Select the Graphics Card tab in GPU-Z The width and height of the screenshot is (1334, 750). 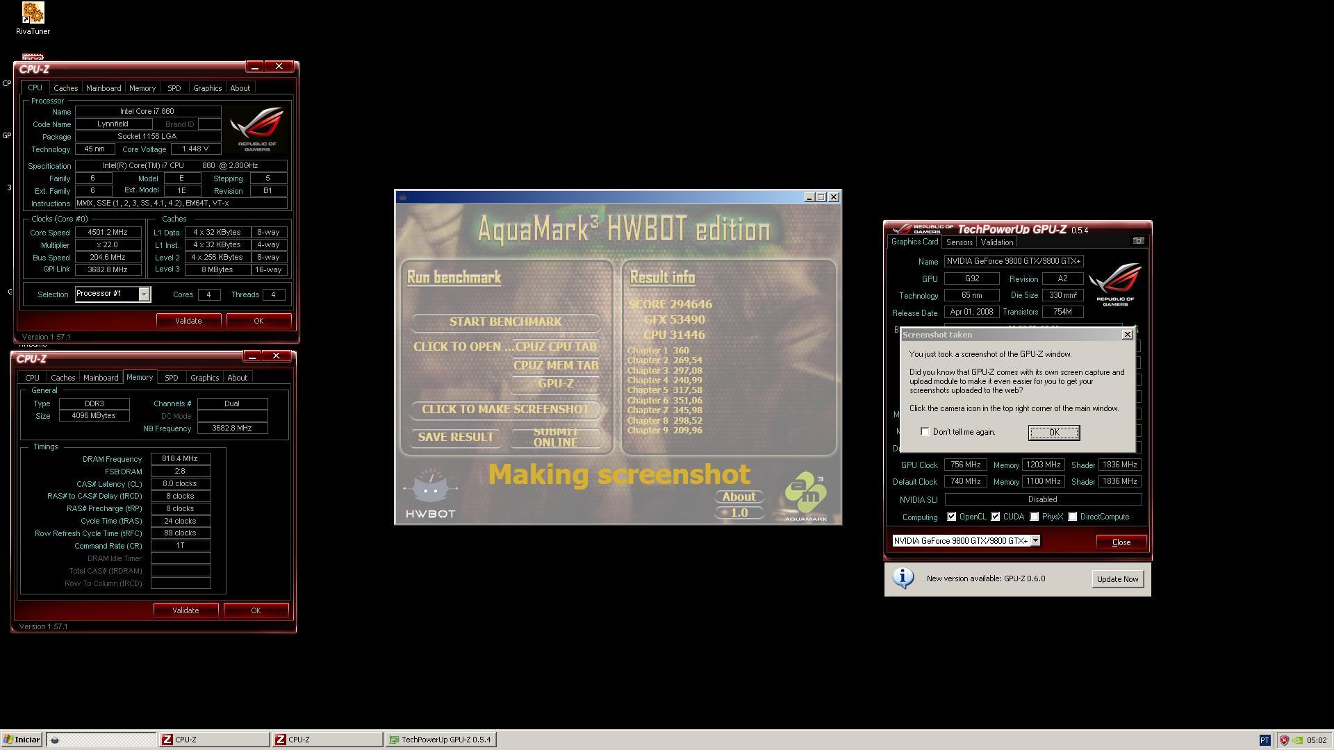[915, 242]
